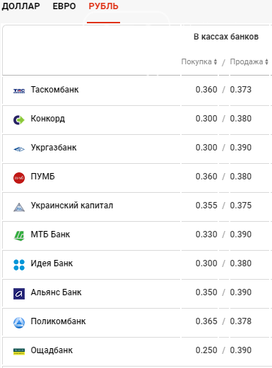Click the Укргазбанк logo icon
Viewport: 272px width, 368px height.
pyautogui.click(x=19, y=149)
